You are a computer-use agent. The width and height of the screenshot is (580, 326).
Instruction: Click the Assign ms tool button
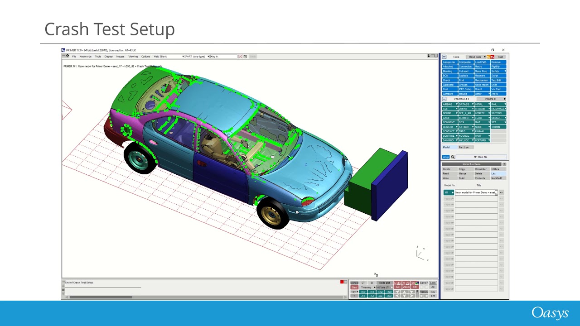pyautogui.click(x=449, y=62)
